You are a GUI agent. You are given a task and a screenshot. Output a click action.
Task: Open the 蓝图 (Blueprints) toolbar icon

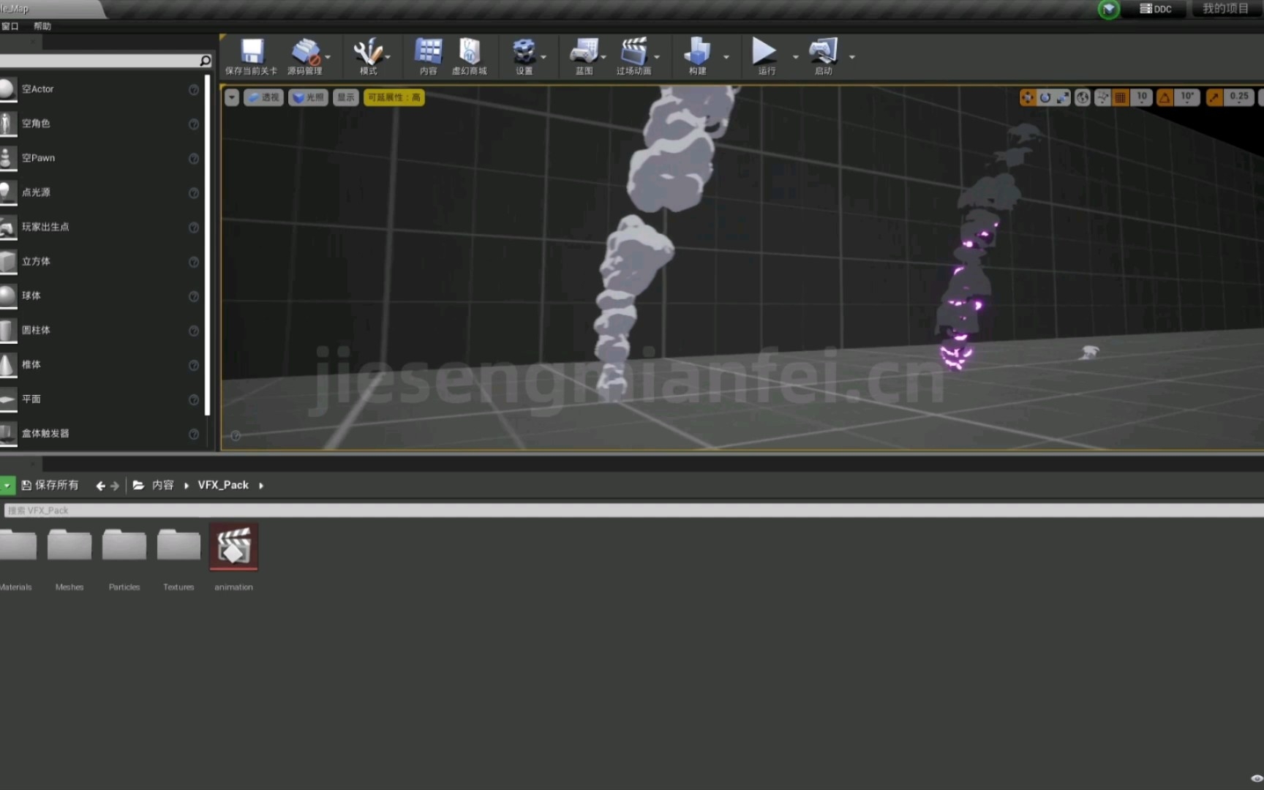582,56
